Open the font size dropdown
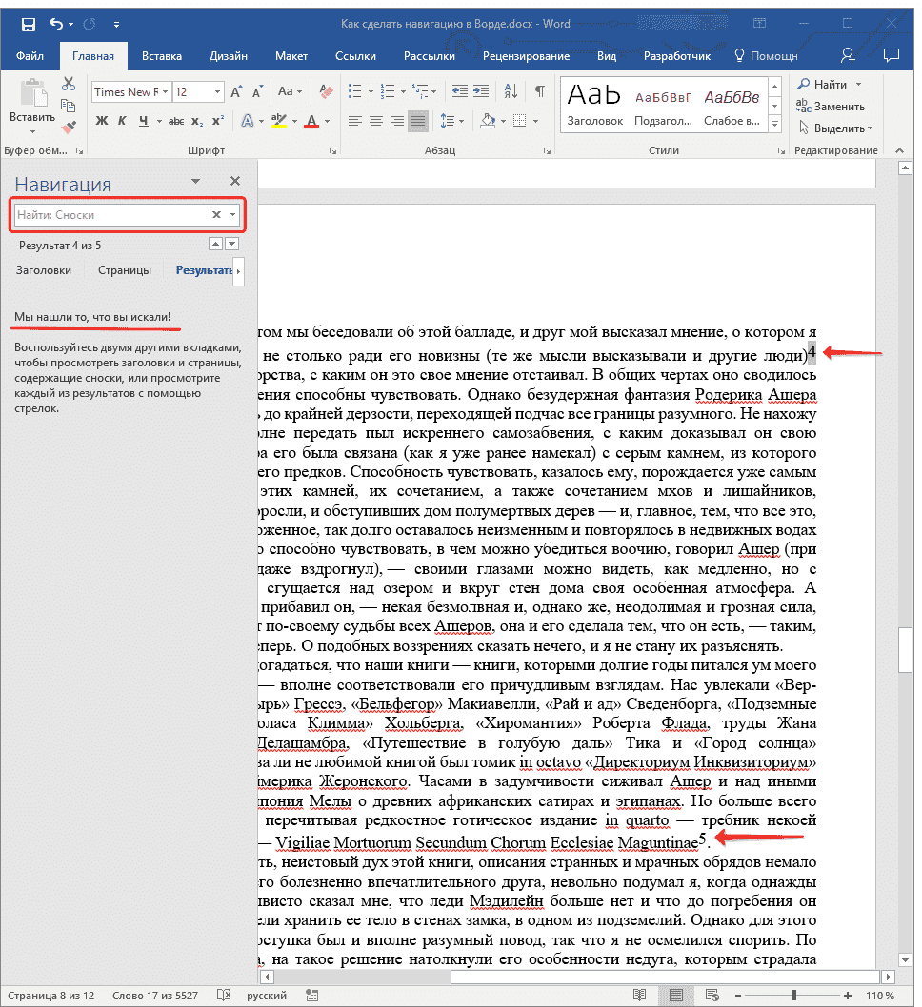This screenshot has height=1007, width=922. click(218, 92)
